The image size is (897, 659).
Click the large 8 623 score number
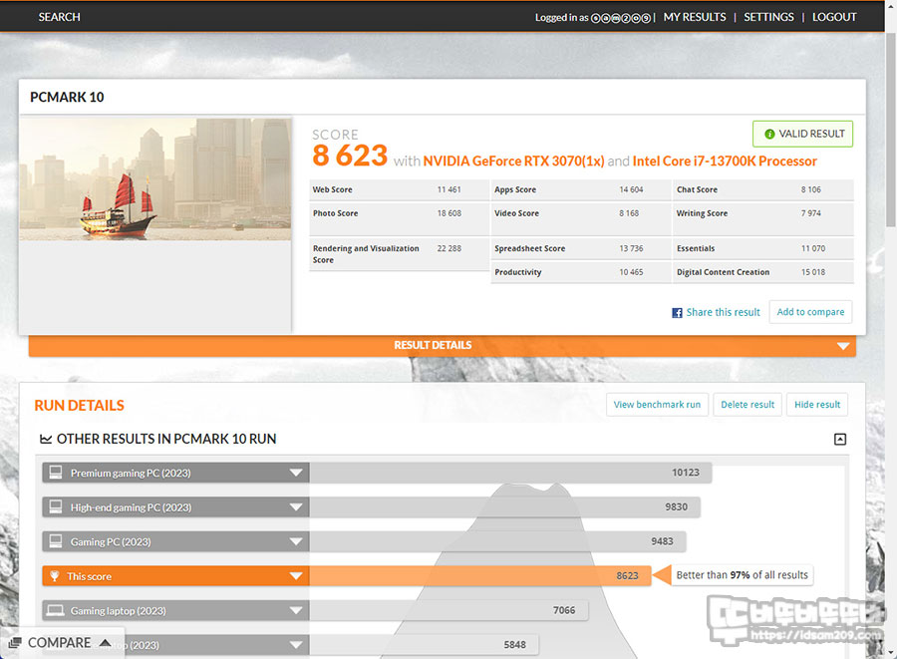click(x=350, y=157)
